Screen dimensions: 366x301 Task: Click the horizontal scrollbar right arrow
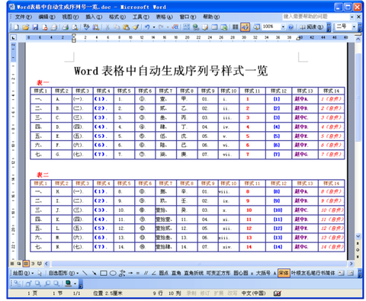[x=351, y=264]
